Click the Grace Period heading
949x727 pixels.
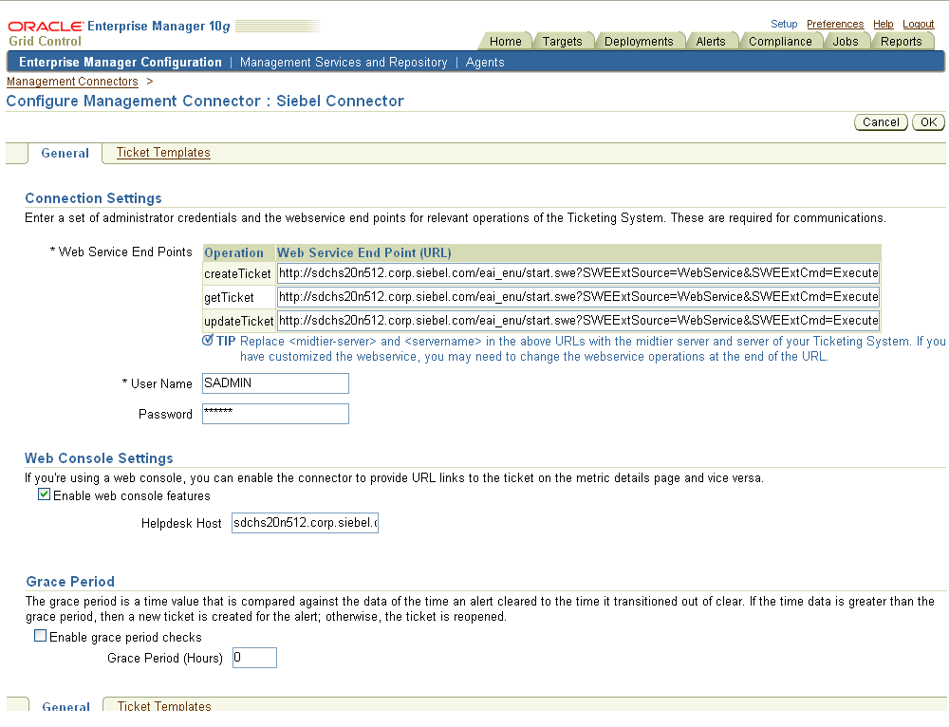(x=70, y=582)
